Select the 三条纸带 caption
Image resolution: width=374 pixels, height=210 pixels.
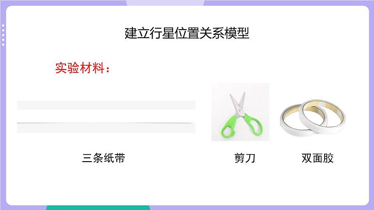click(x=104, y=158)
